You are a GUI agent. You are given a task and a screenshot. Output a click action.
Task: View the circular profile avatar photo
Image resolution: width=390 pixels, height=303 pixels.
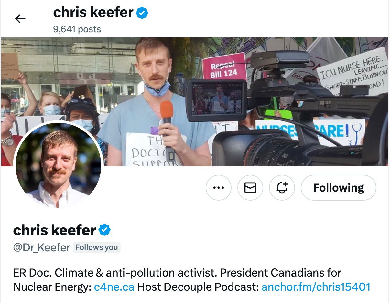(x=59, y=165)
